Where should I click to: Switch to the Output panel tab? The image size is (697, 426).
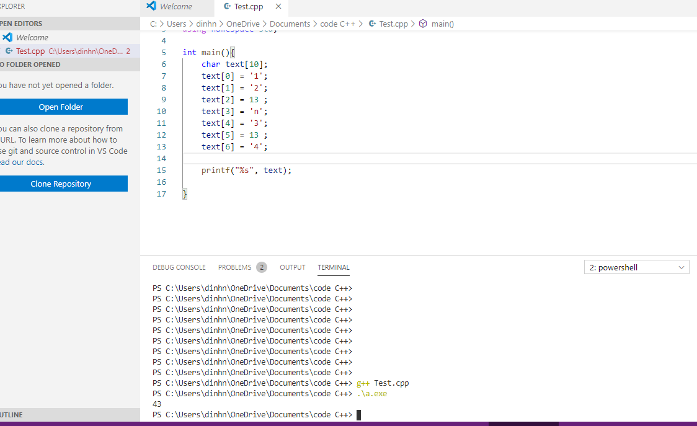point(292,267)
